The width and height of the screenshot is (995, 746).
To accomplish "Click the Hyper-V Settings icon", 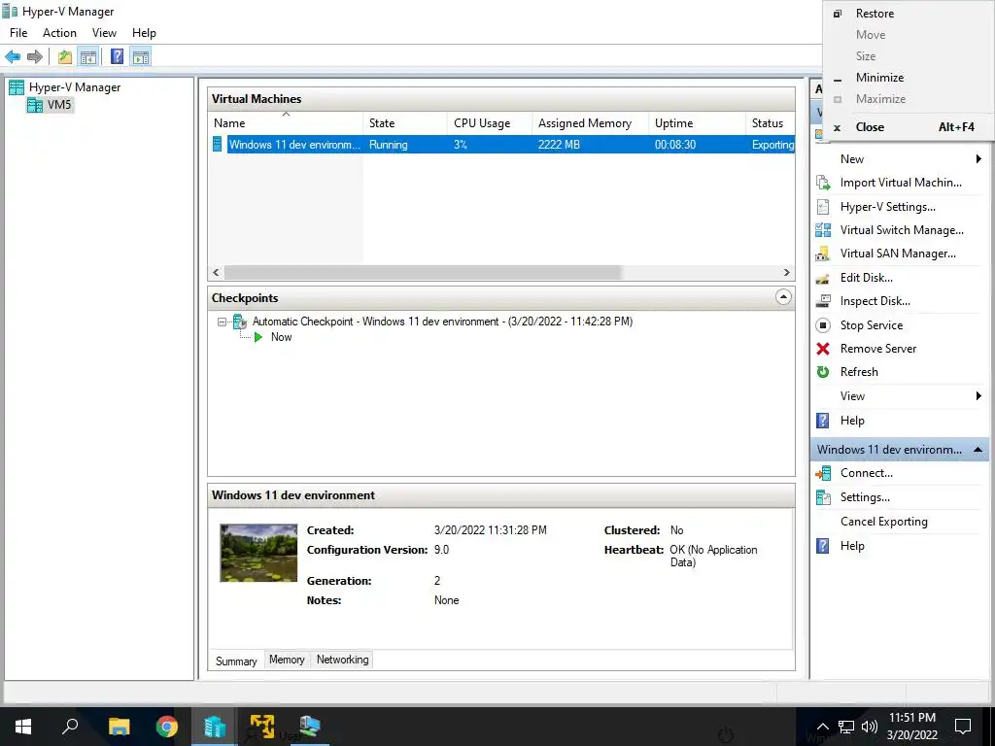I will click(x=823, y=207).
